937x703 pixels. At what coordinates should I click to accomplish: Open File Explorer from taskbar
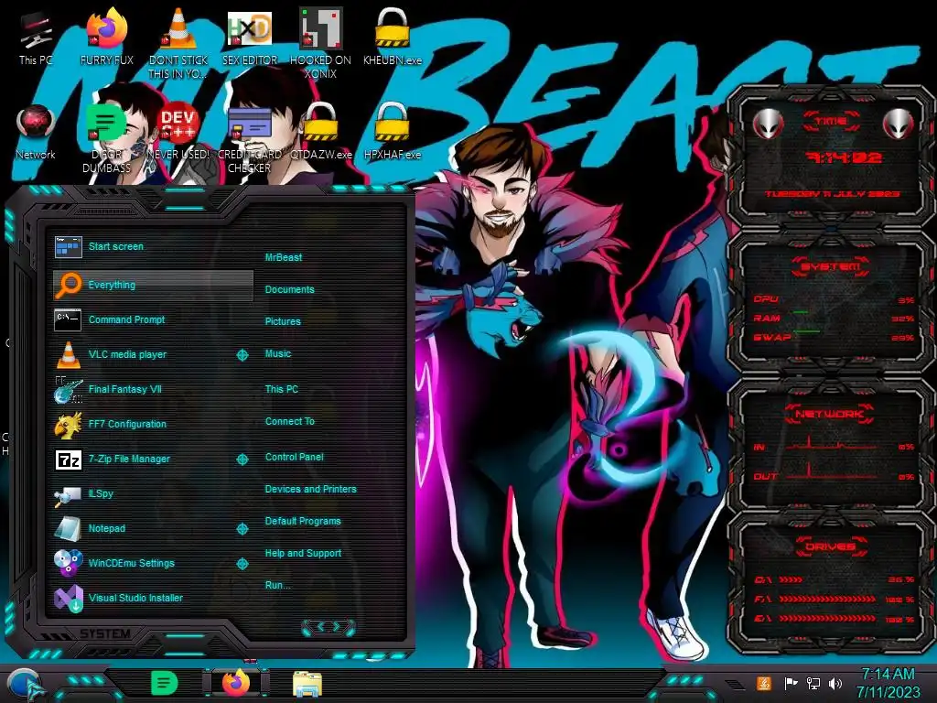point(307,685)
